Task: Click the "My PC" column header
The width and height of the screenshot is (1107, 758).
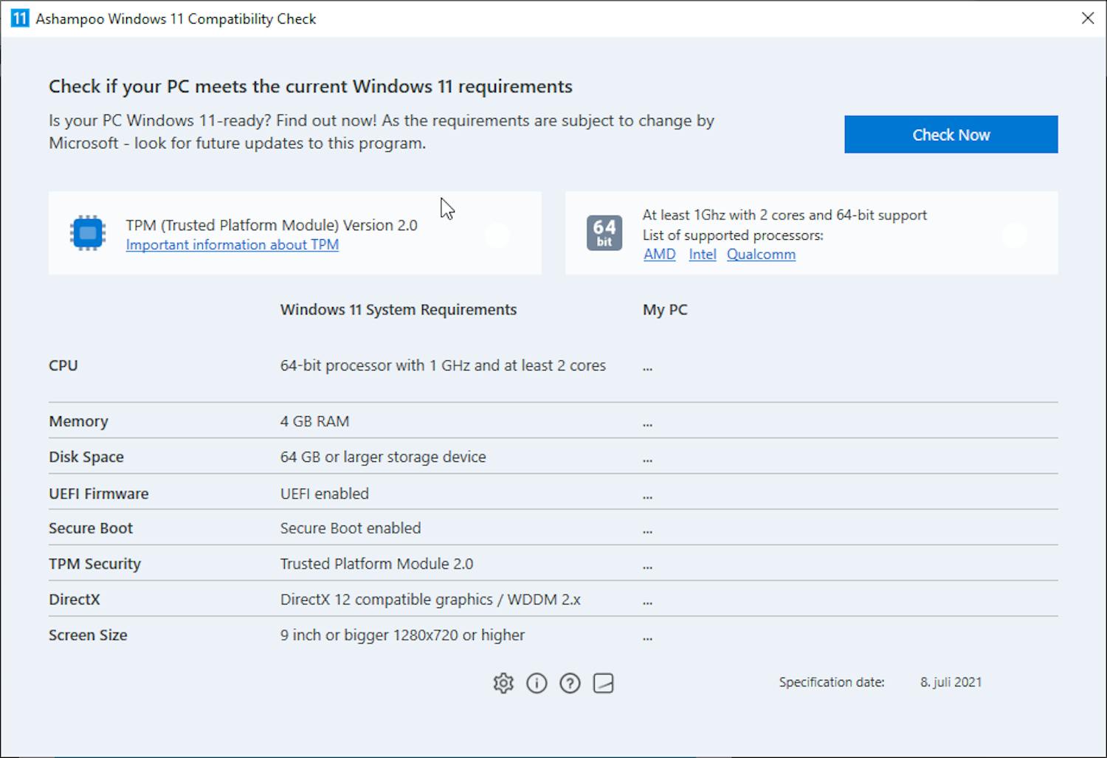Action: click(x=665, y=309)
